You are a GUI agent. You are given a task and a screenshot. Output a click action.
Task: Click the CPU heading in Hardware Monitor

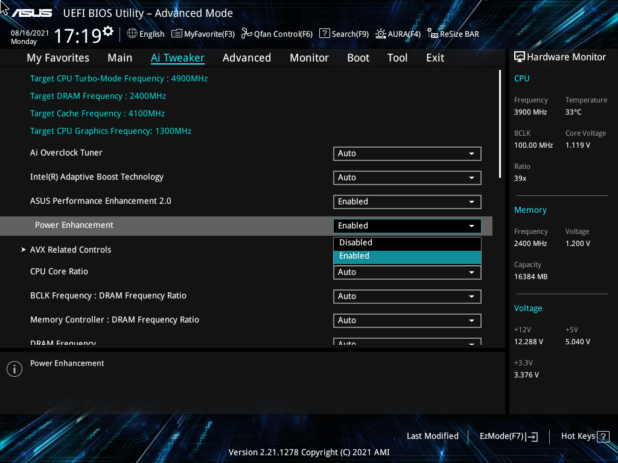pyautogui.click(x=521, y=79)
